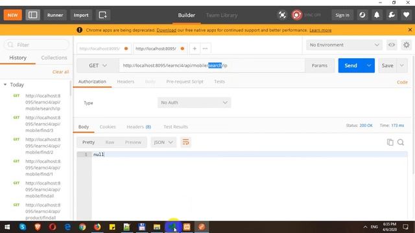Select the Authorization tab
This screenshot has height=233, width=415.
[x=92, y=82]
